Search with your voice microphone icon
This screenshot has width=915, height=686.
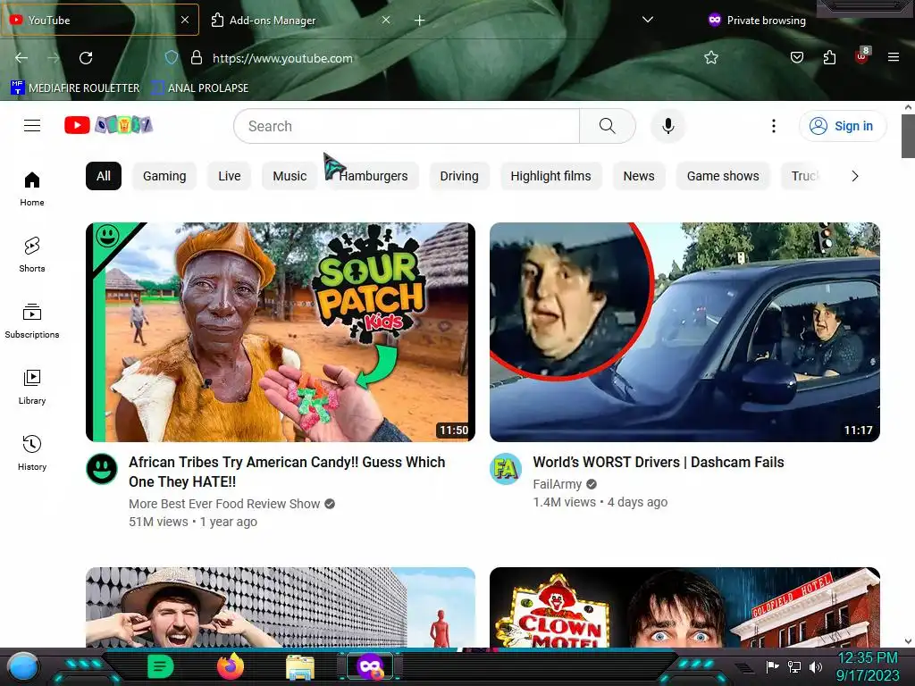(668, 126)
